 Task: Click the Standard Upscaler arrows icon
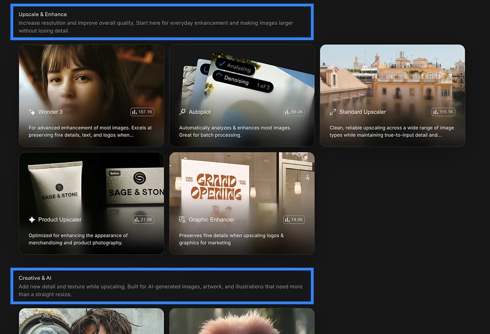[333, 112]
